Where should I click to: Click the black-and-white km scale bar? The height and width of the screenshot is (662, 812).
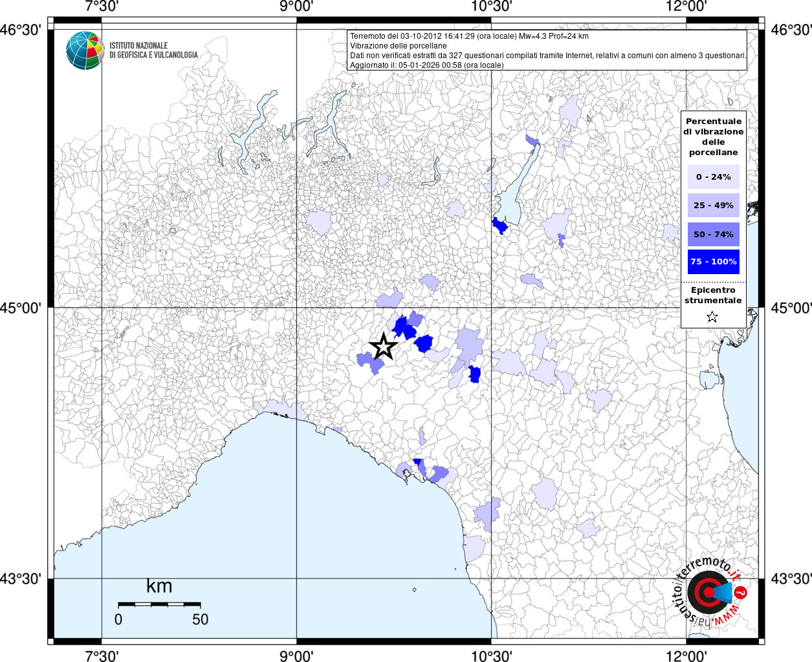tap(159, 604)
